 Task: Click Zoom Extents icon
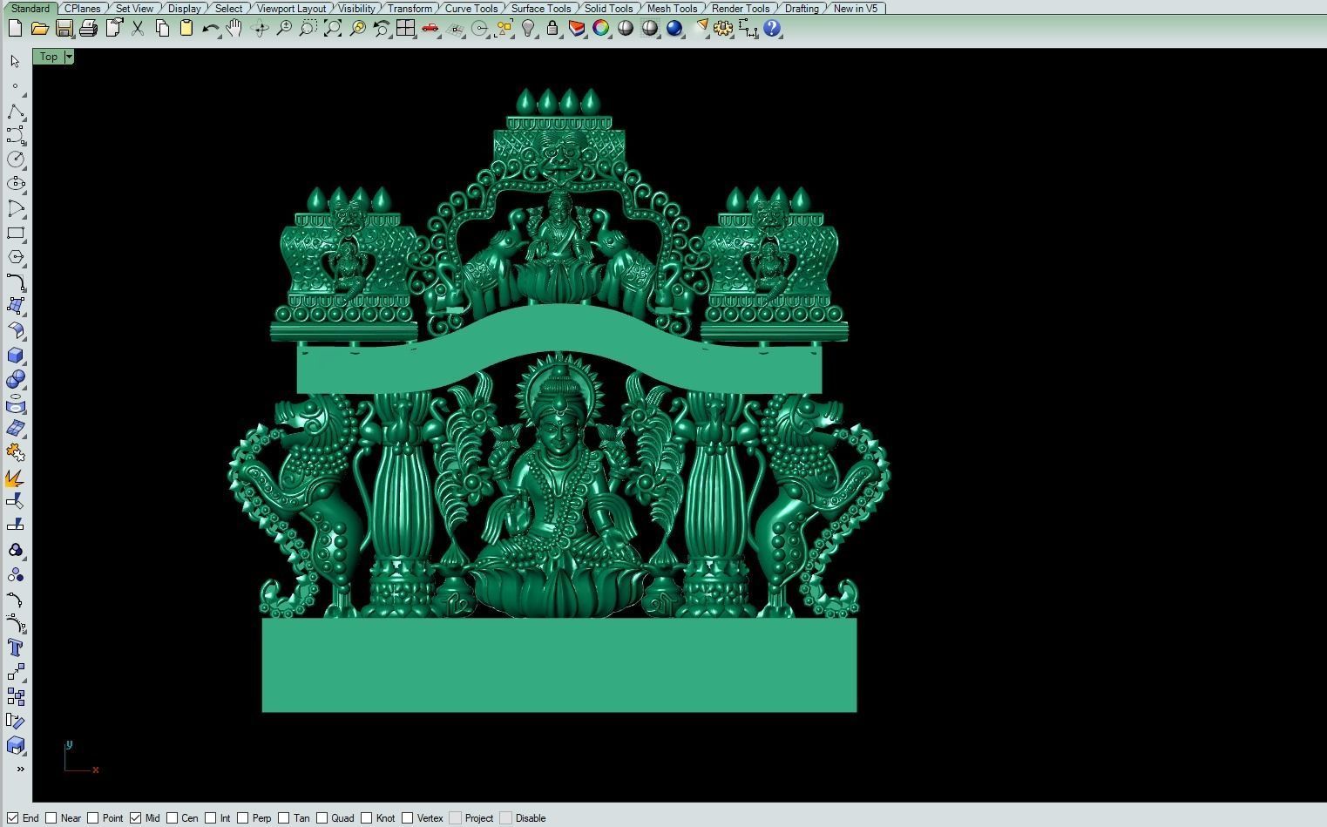coord(332,29)
